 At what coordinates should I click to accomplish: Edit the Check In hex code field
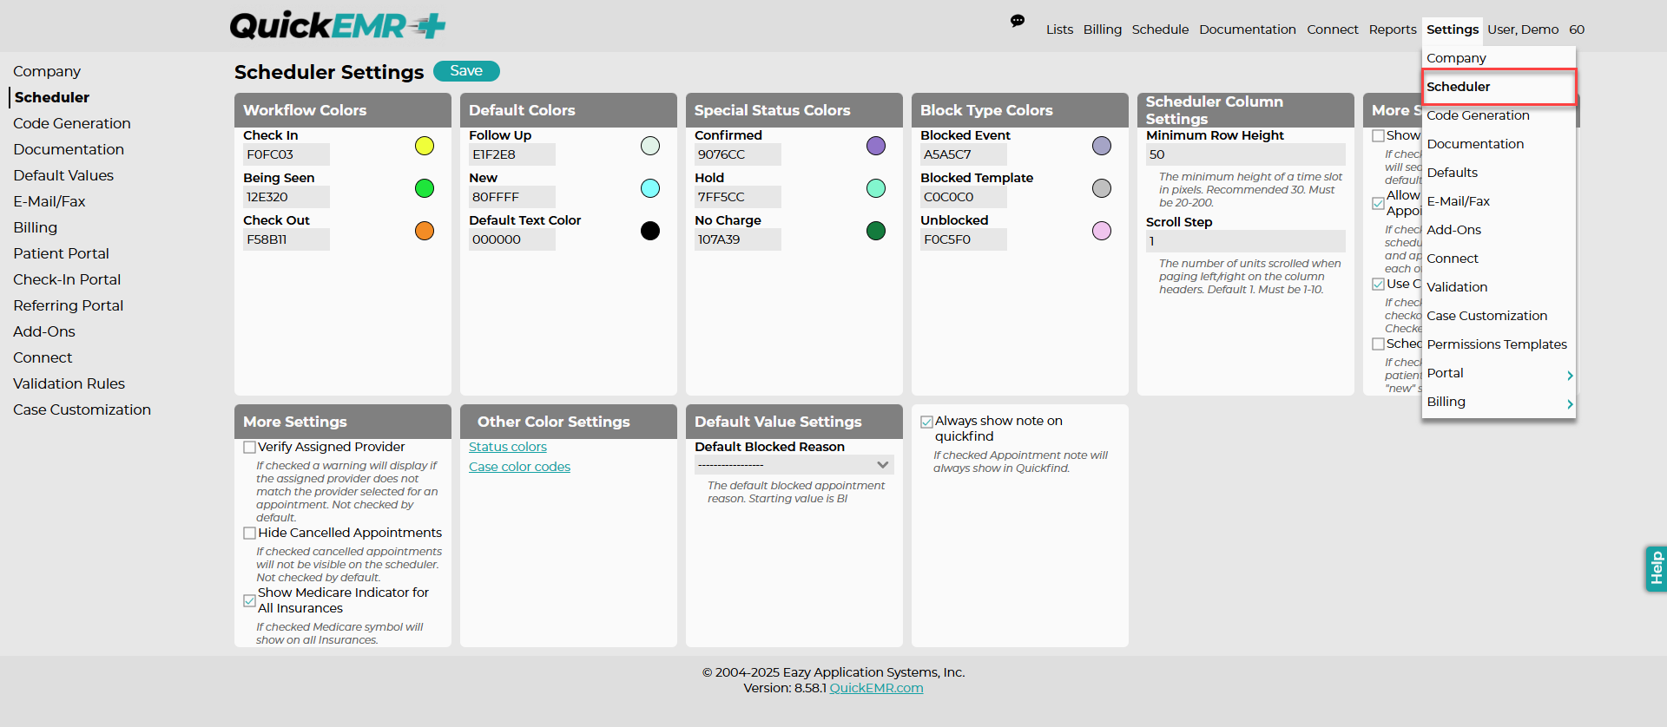[x=287, y=154]
